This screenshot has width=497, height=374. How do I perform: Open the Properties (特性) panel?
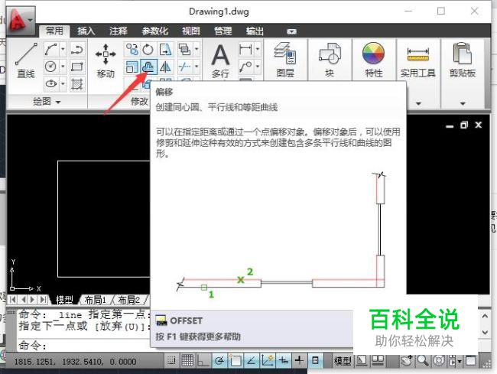click(373, 60)
